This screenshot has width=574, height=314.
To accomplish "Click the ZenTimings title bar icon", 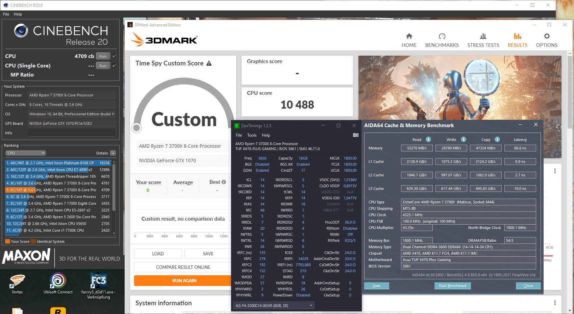I will 237,126.
